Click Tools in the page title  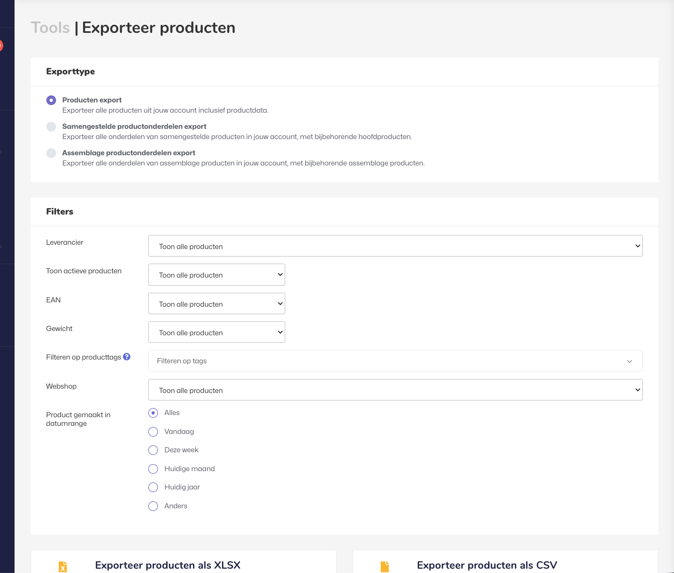pyautogui.click(x=50, y=27)
